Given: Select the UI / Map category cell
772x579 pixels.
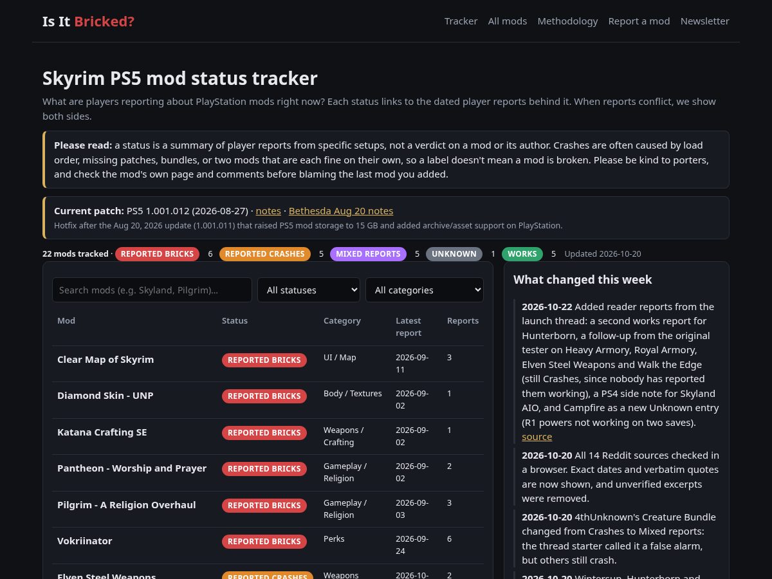Looking at the screenshot, I should click(340, 358).
